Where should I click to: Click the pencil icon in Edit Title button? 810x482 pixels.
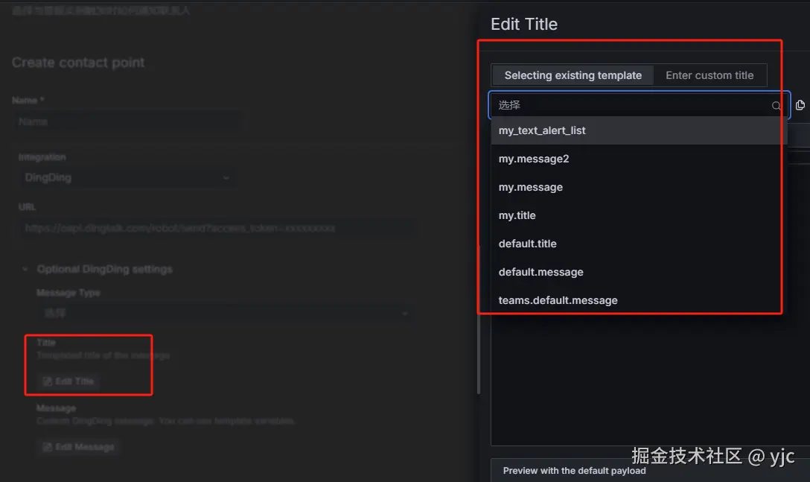click(x=48, y=381)
